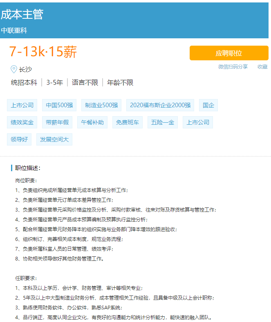Select the 带薪年假 benefit tag

click(x=57, y=122)
